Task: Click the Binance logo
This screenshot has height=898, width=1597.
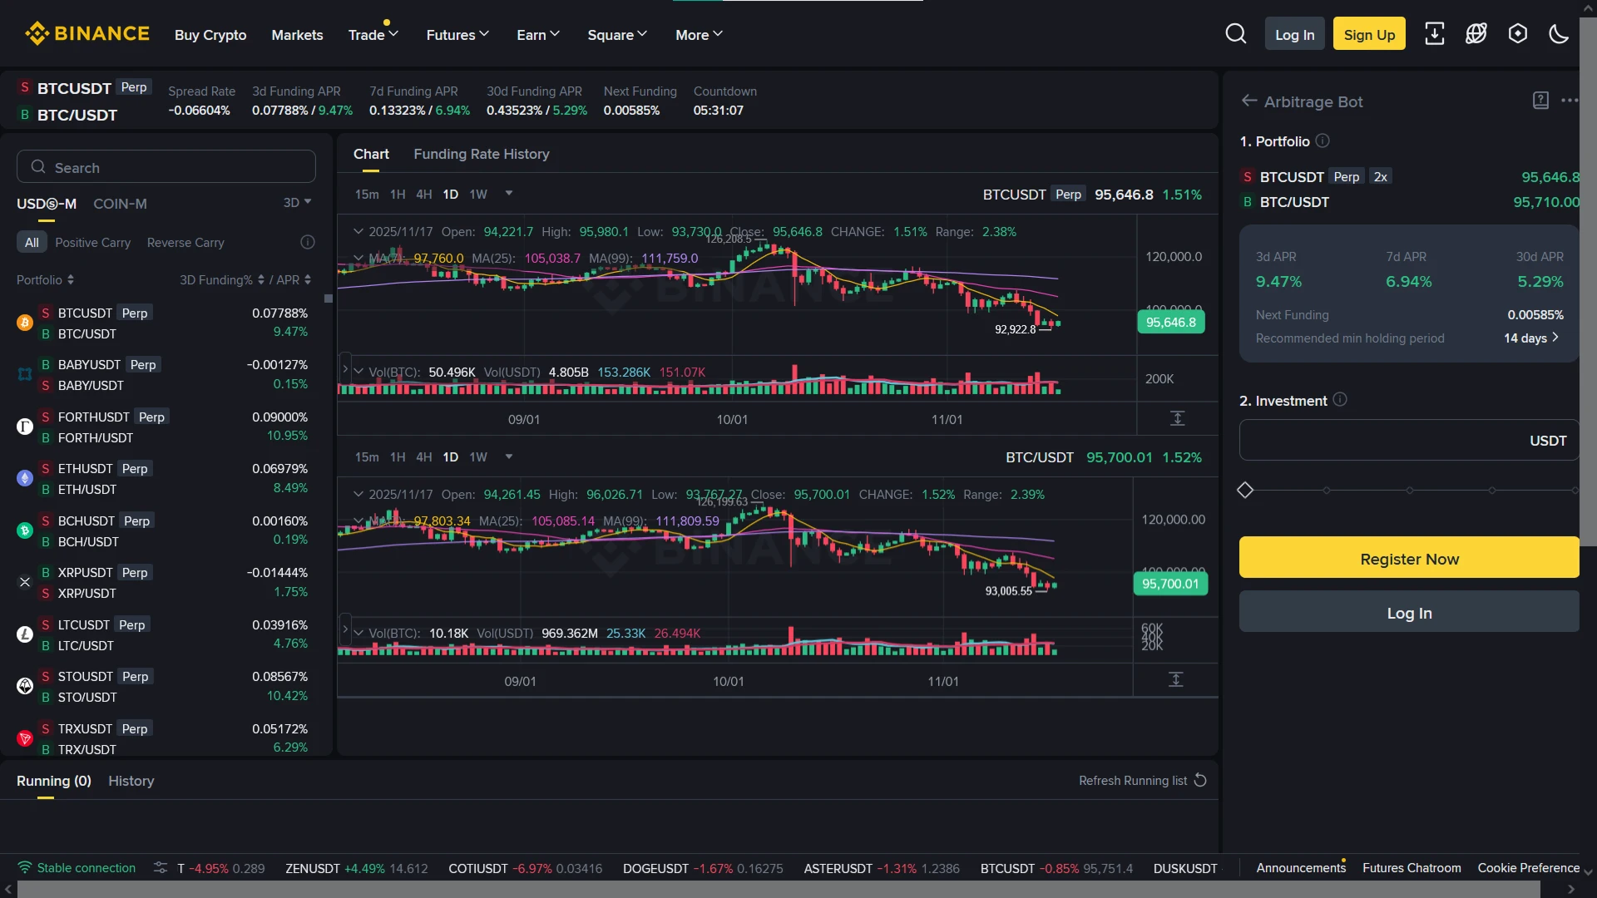Action: click(87, 33)
